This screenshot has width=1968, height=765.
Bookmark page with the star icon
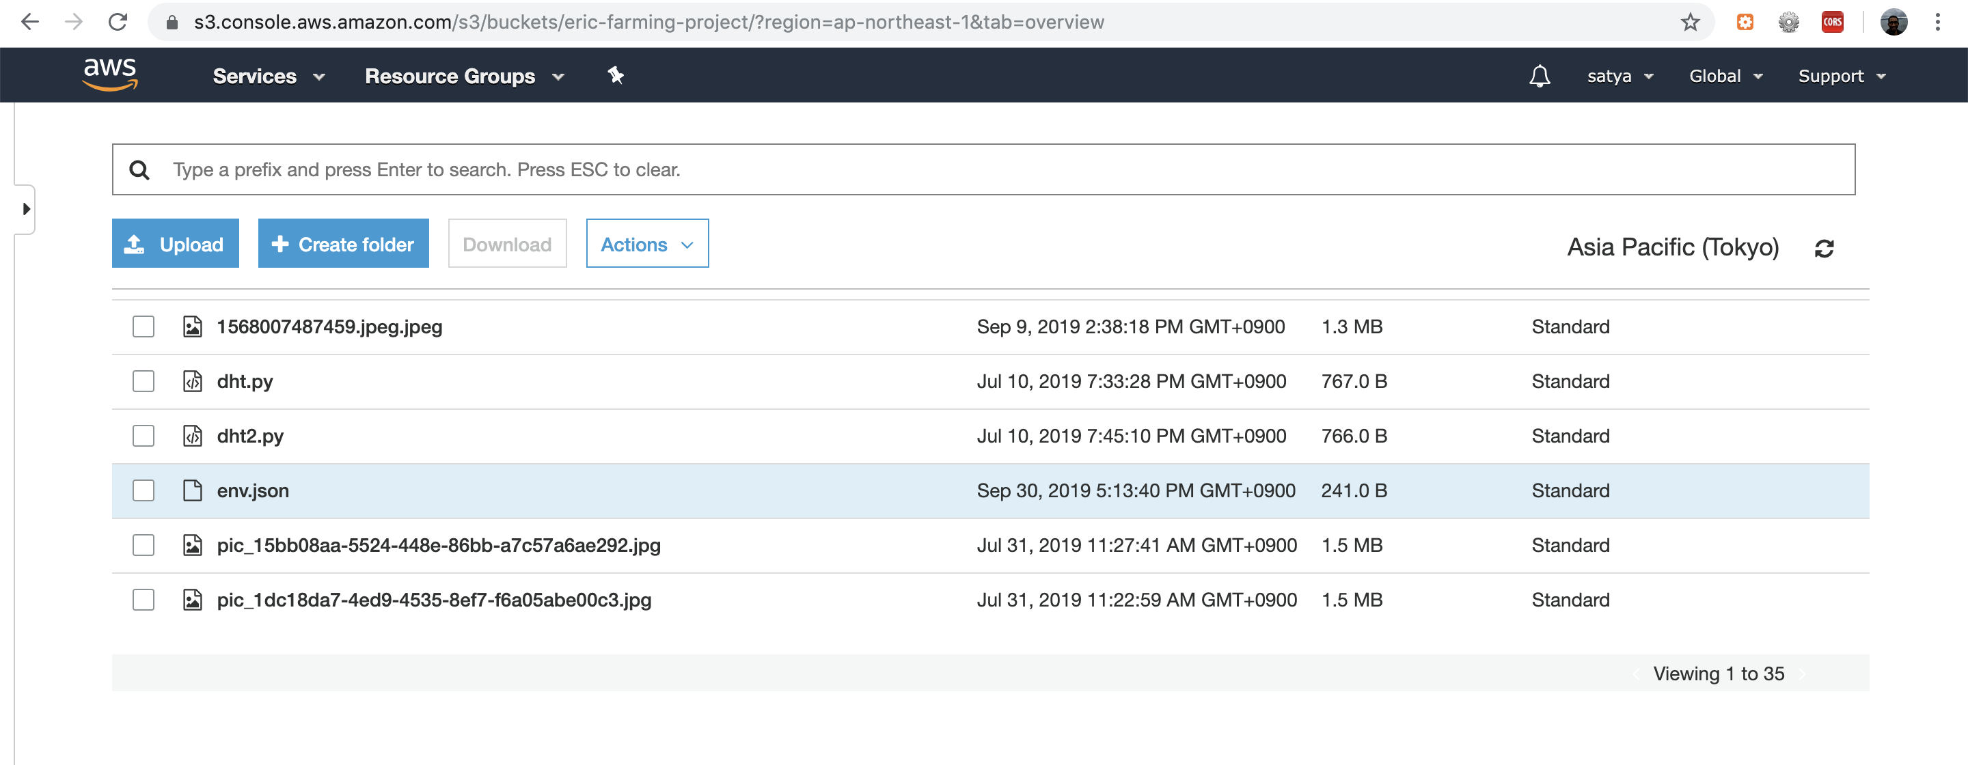(x=1690, y=22)
